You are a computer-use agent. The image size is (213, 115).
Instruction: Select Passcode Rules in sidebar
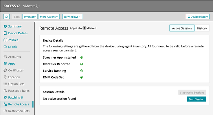tap(19, 91)
